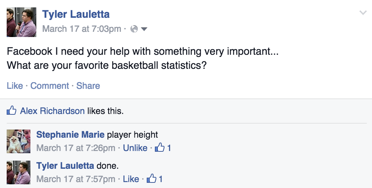Click thumbs-up icon beside Alex Richardson

[x=12, y=111]
